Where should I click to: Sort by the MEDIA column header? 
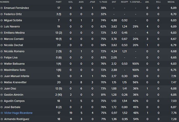click(171, 2)
